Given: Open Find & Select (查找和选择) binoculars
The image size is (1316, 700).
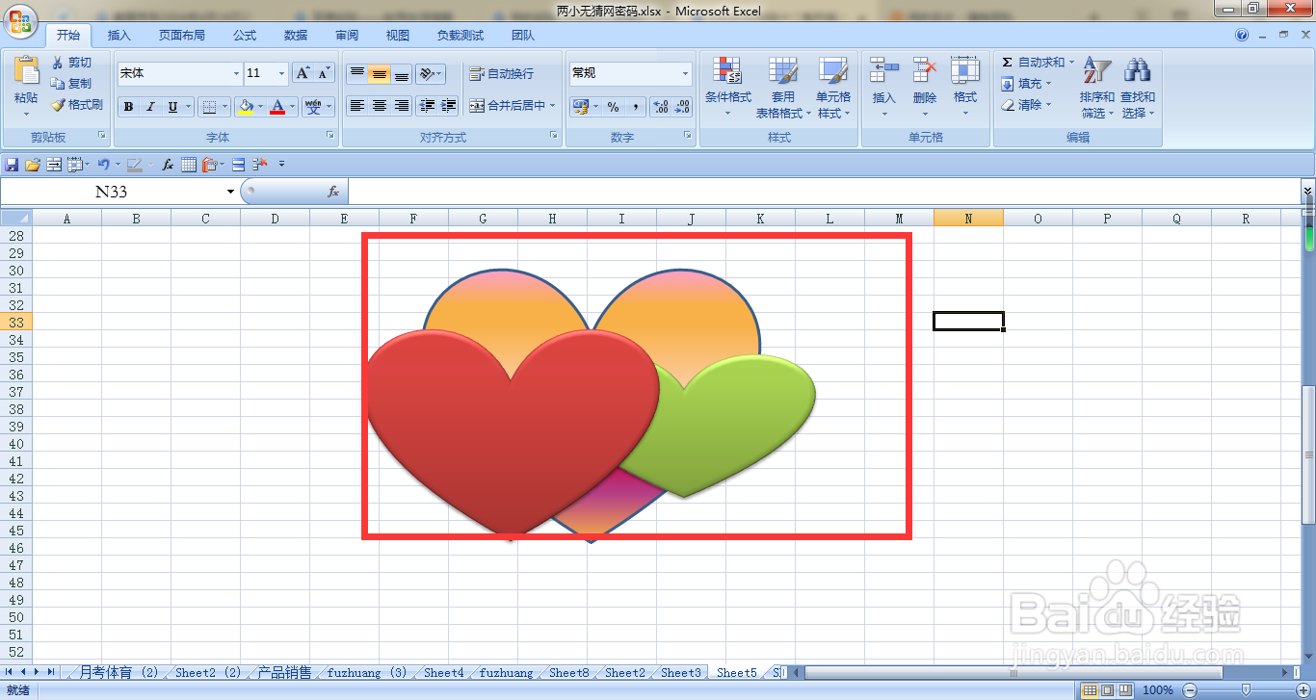Looking at the screenshot, I should pyautogui.click(x=1138, y=87).
